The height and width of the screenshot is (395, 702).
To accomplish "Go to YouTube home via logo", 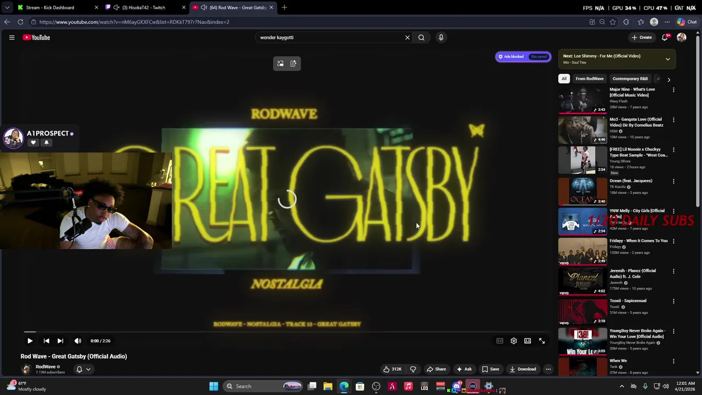I will (36, 37).
